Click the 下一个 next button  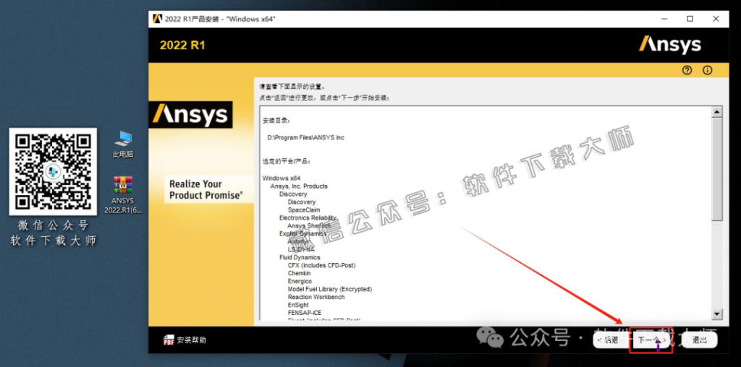651,340
